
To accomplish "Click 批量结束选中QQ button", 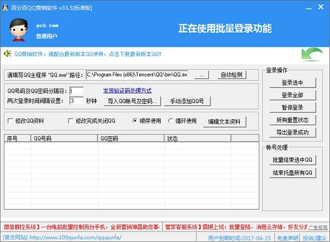I will [x=293, y=160].
